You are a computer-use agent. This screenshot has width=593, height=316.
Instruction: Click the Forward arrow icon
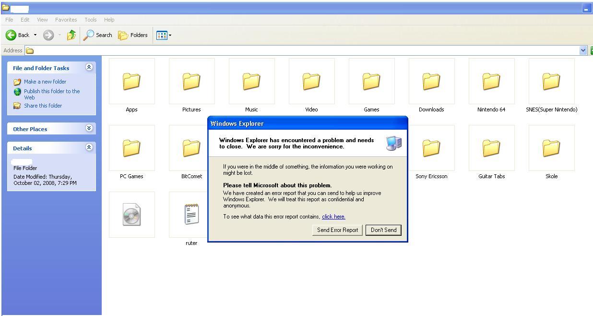tap(48, 35)
